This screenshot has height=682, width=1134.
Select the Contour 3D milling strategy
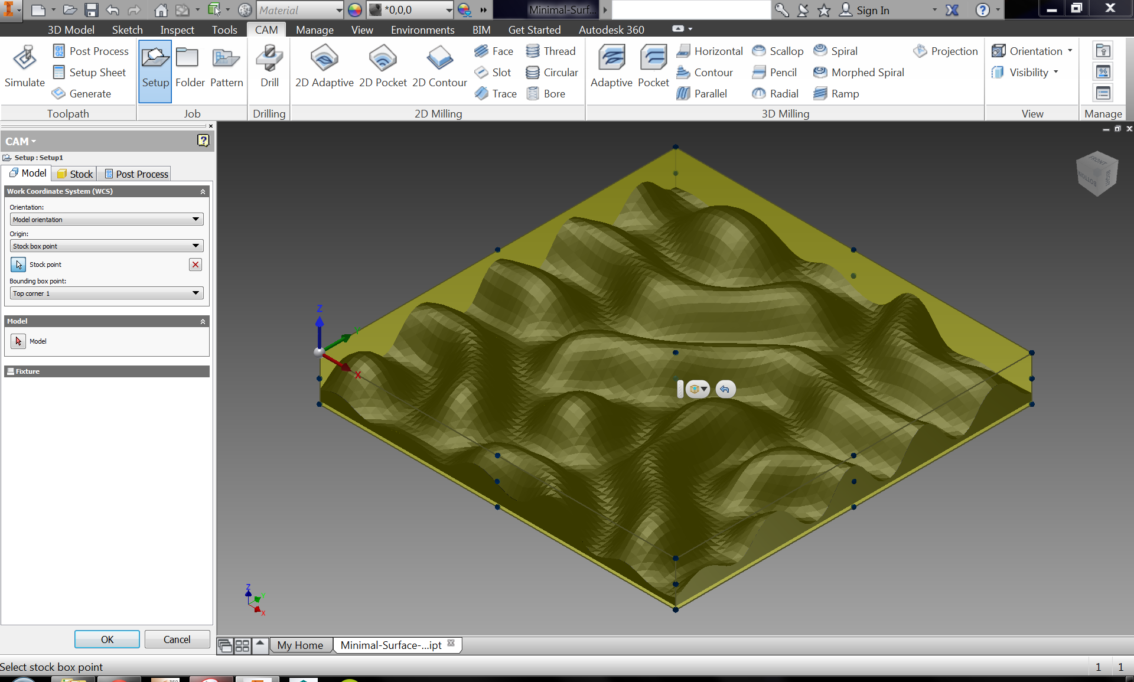pyautogui.click(x=705, y=73)
